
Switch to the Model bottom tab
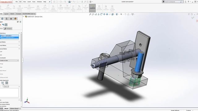point(6,109)
